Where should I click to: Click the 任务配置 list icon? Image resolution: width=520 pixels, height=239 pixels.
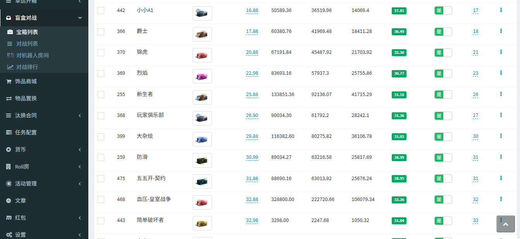click(9, 132)
